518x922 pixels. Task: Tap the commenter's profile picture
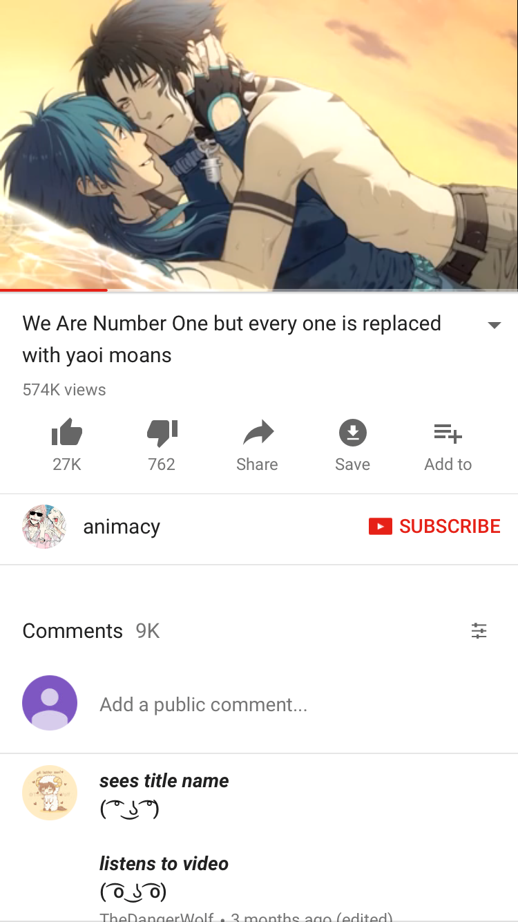pos(50,793)
